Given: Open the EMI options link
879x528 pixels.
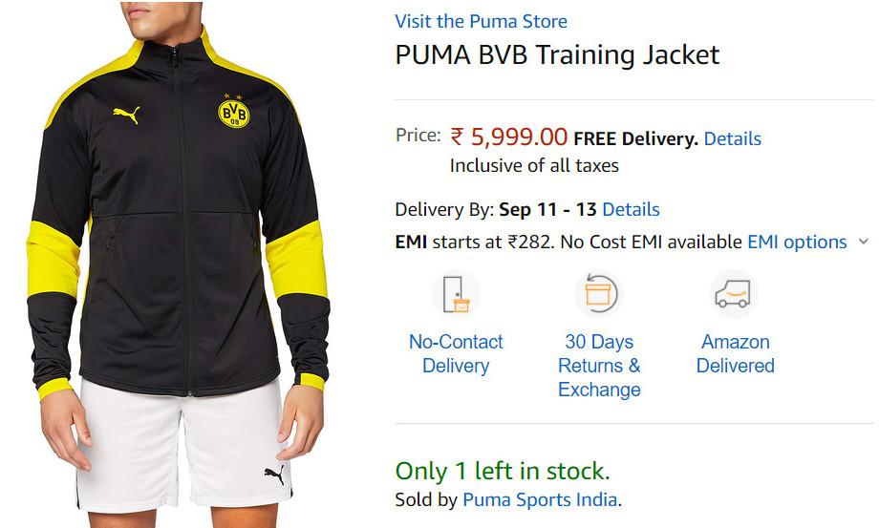Looking at the screenshot, I should coord(797,242).
